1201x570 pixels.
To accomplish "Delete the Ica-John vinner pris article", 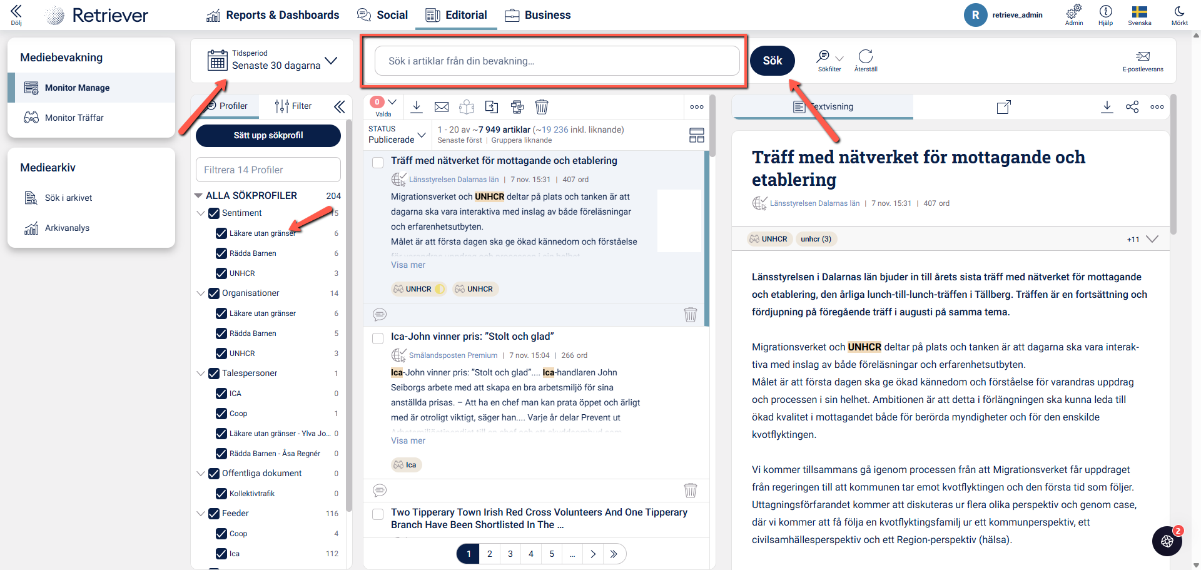I will coord(691,490).
